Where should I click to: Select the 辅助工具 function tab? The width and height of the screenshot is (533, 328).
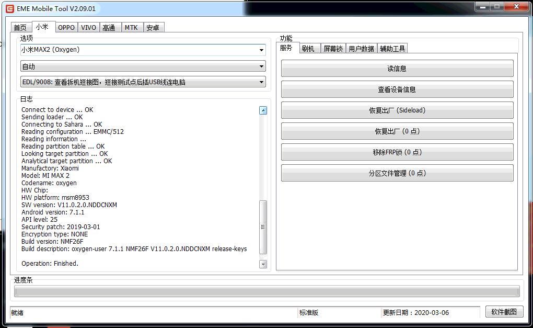392,49
